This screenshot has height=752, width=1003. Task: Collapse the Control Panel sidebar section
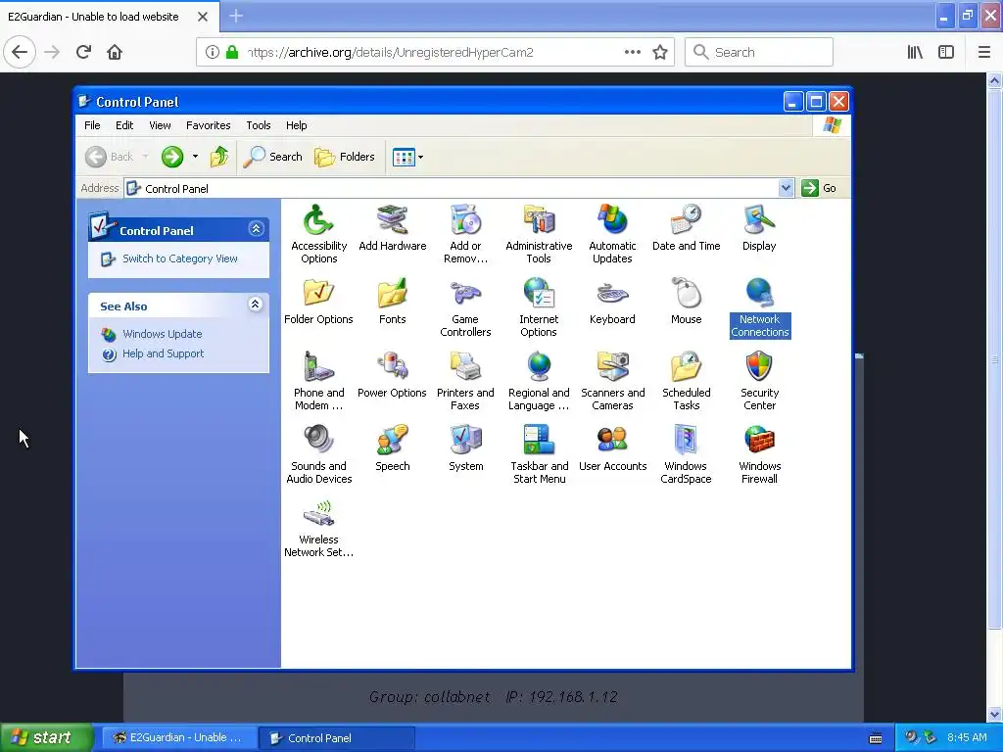[x=256, y=229]
